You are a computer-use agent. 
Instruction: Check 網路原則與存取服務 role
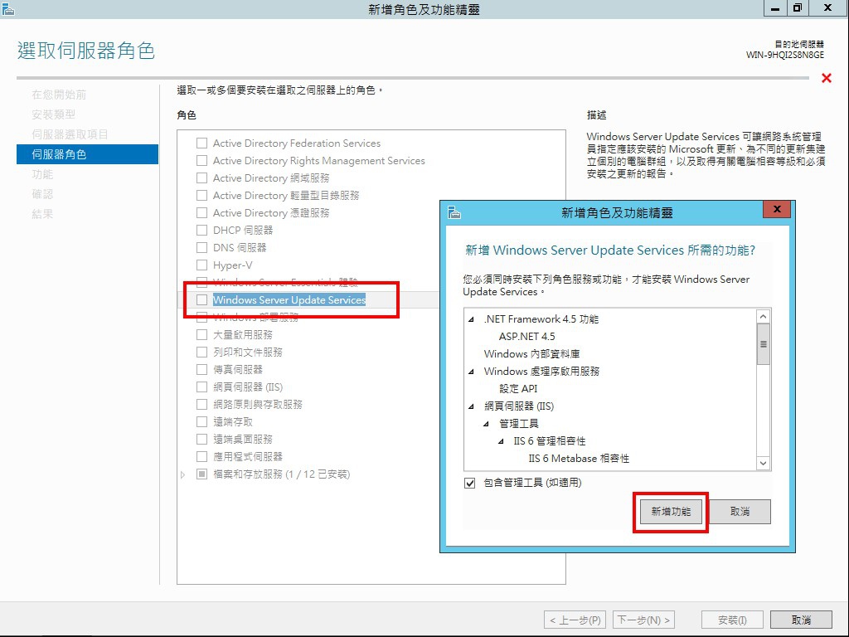[x=202, y=404]
